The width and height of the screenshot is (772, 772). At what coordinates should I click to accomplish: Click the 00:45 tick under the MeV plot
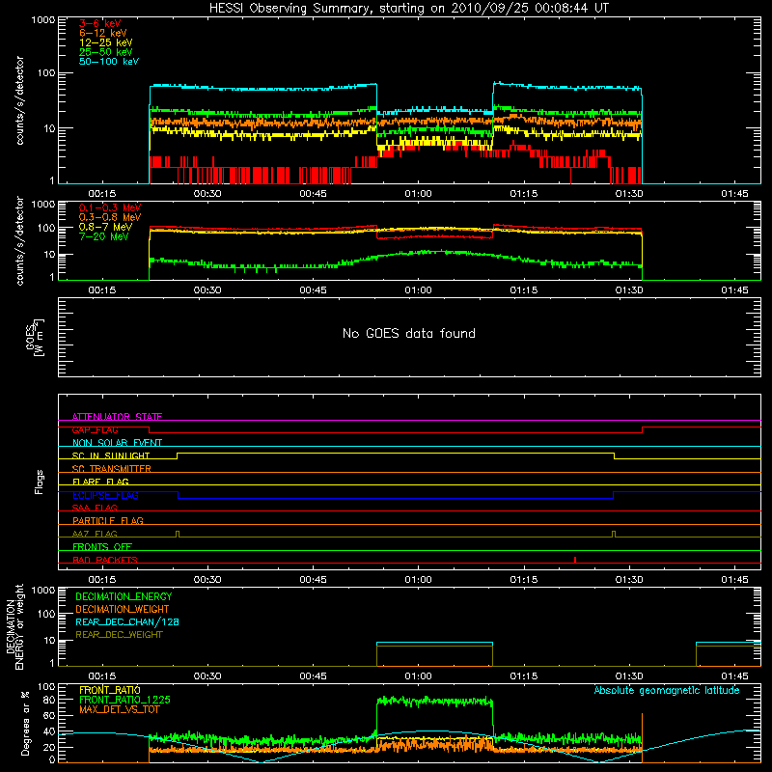click(x=313, y=290)
